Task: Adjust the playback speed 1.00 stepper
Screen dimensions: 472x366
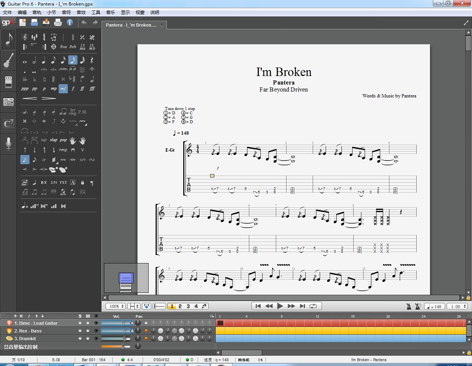Action: point(457,306)
